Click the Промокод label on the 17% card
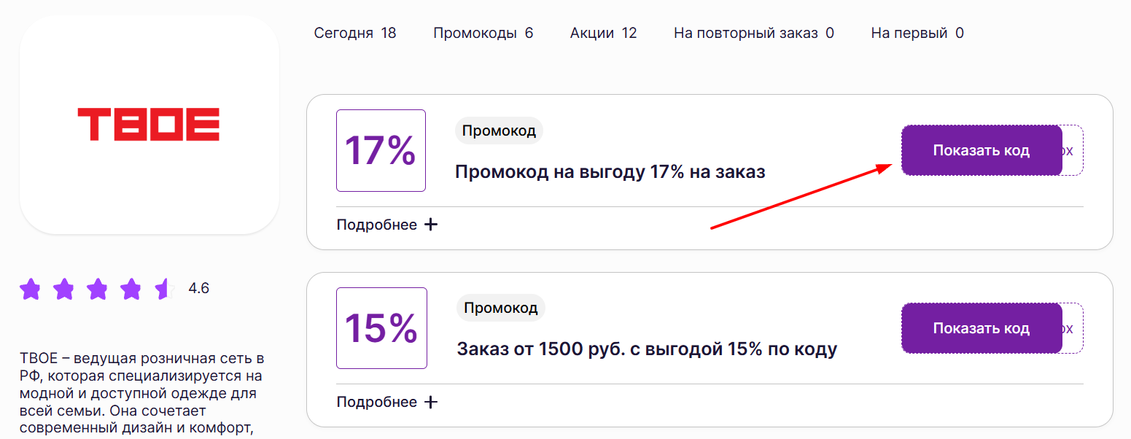The image size is (1131, 439). [499, 130]
